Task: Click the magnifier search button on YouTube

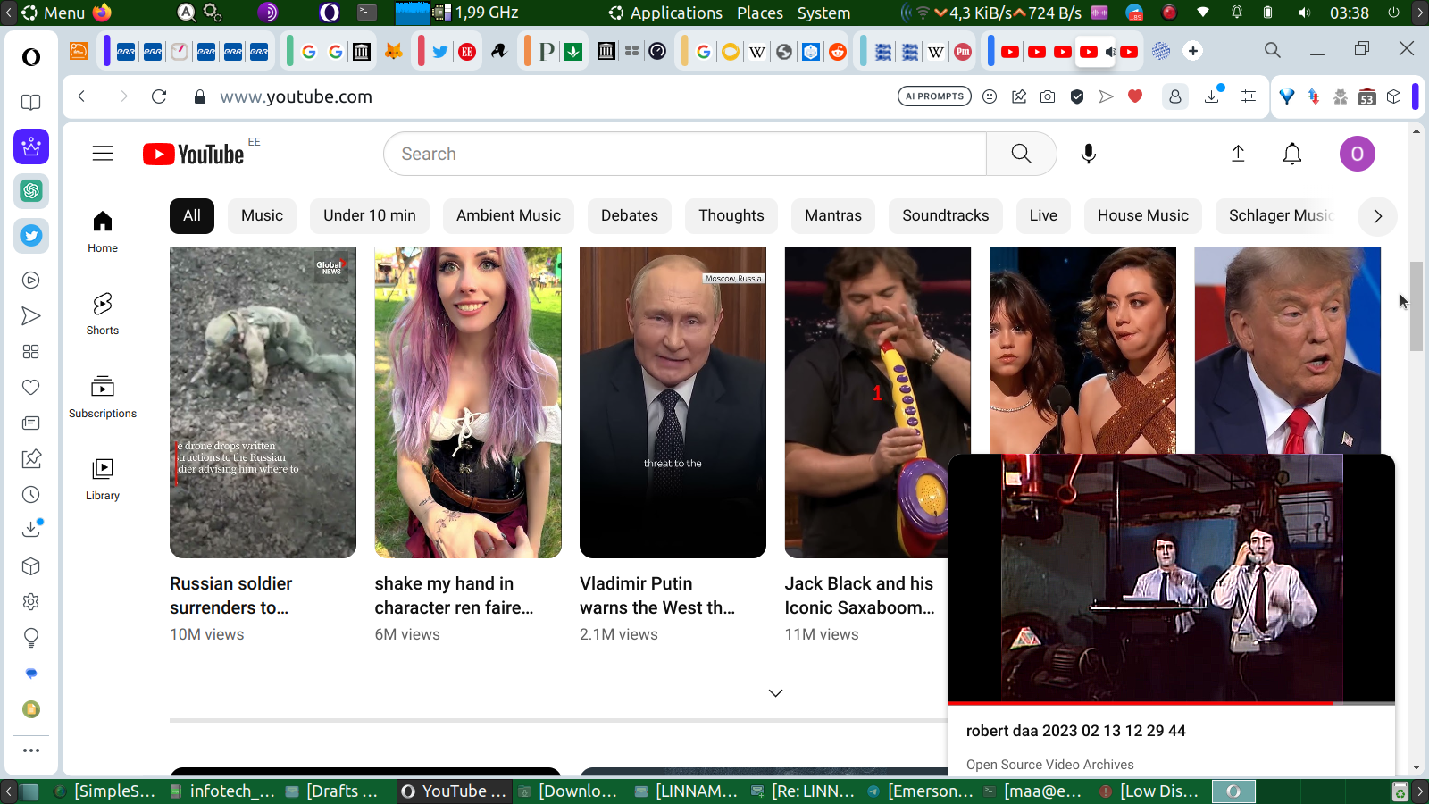Action: (x=1021, y=154)
